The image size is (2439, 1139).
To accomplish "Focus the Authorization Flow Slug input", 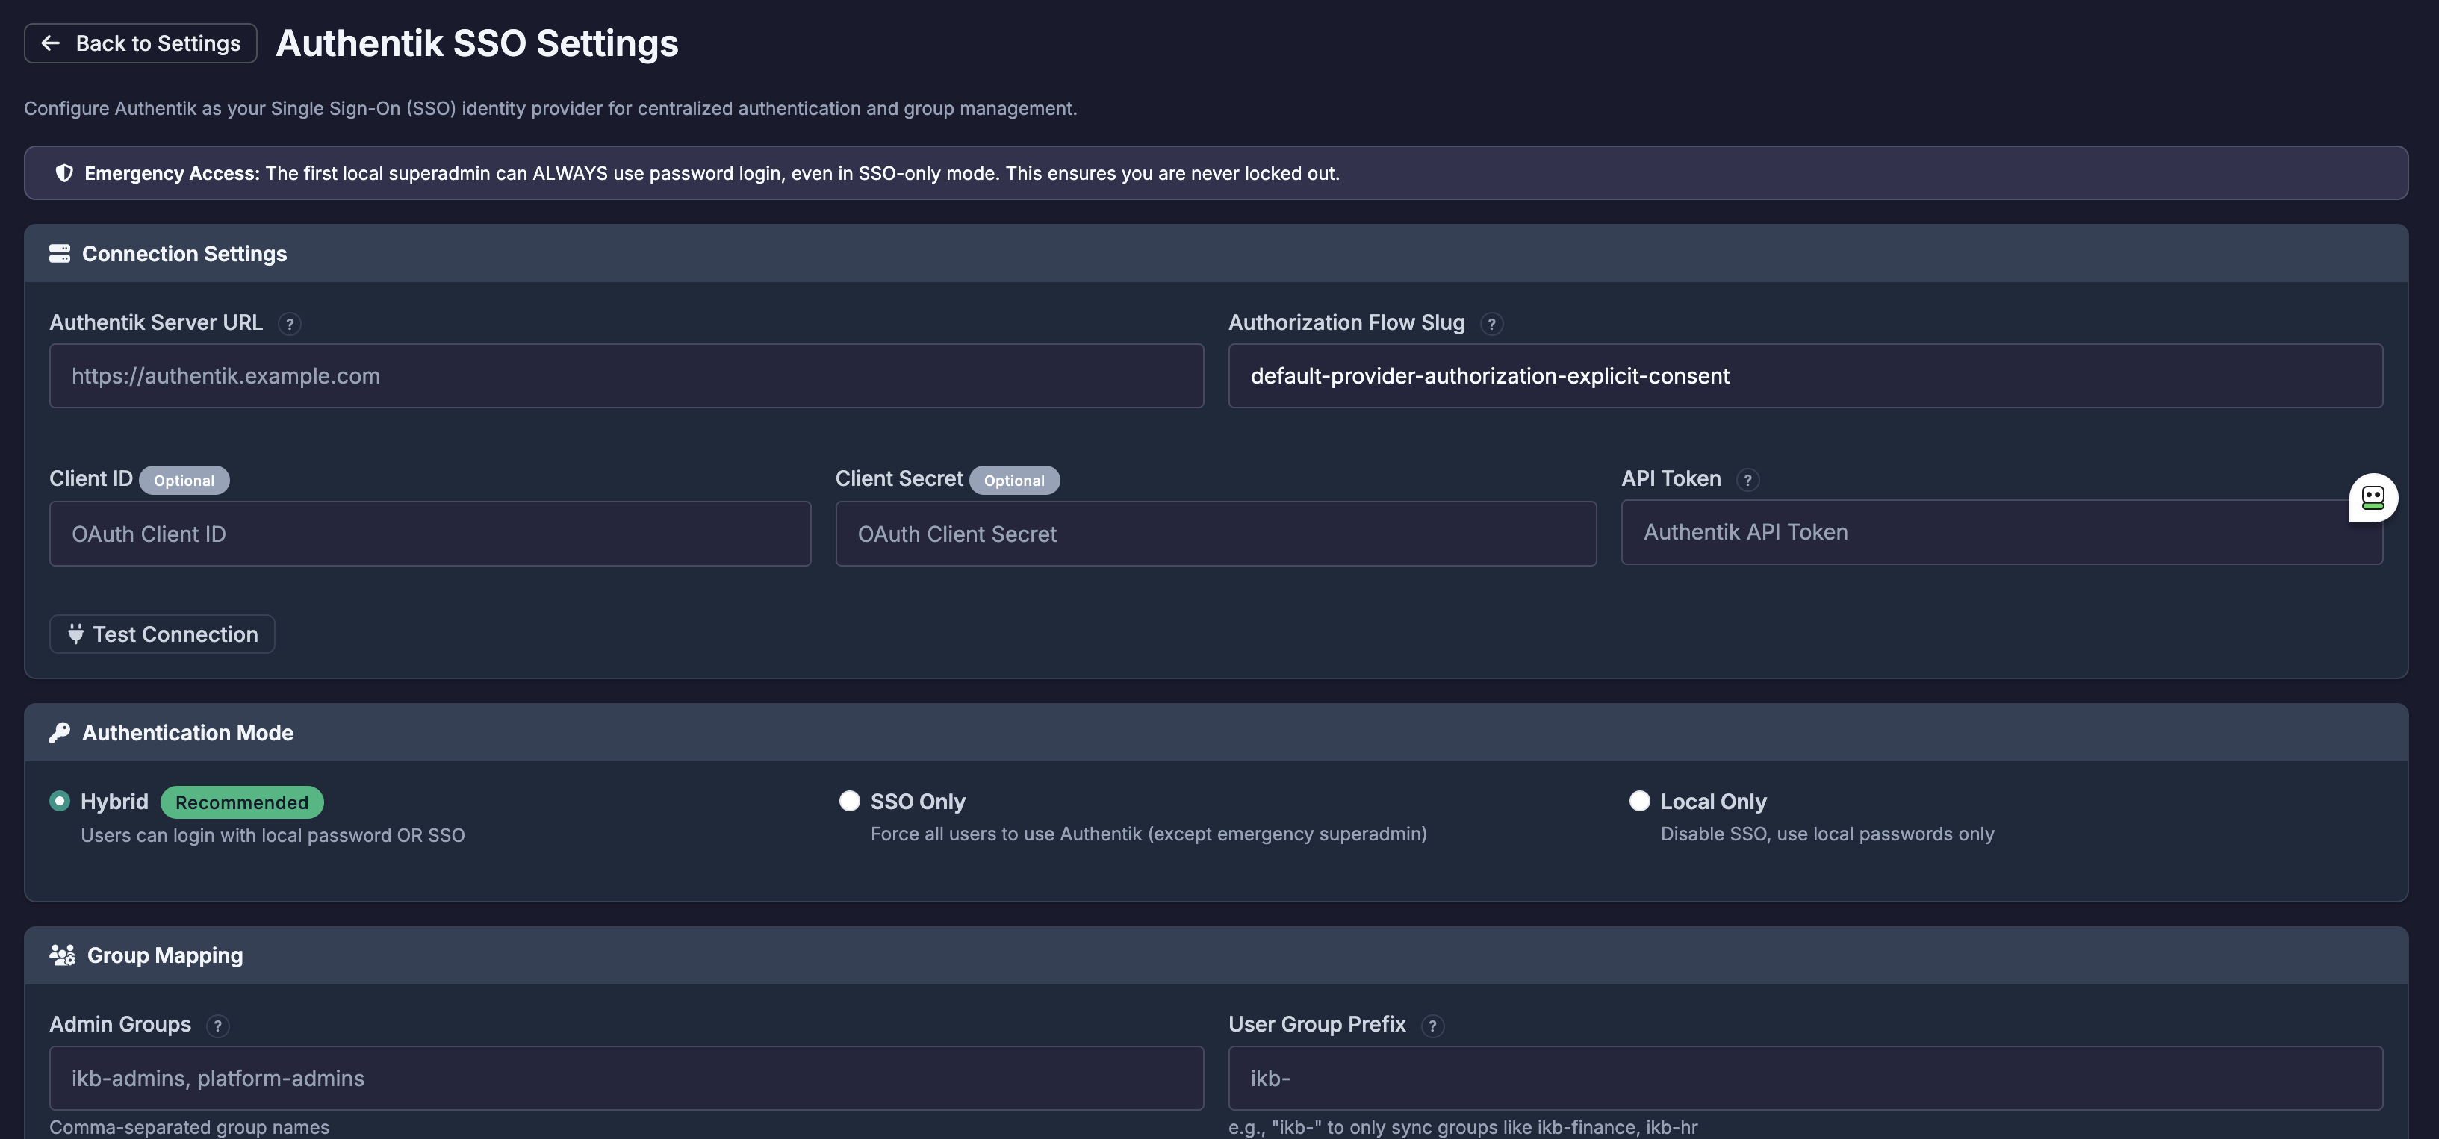I will tap(1805, 375).
